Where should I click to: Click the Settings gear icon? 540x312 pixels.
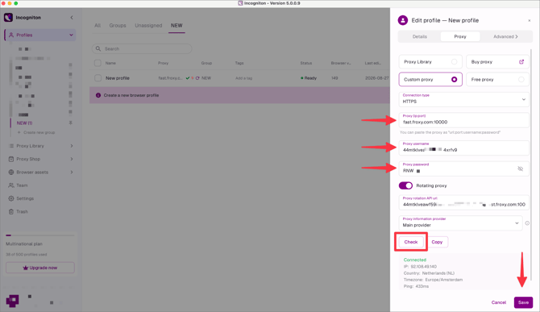click(11, 198)
